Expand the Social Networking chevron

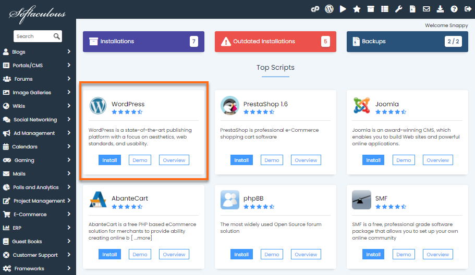click(69, 119)
